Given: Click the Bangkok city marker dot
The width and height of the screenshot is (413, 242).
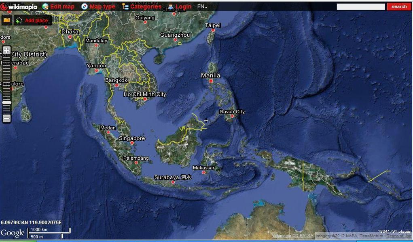Looking at the screenshot, I should 116,85.
